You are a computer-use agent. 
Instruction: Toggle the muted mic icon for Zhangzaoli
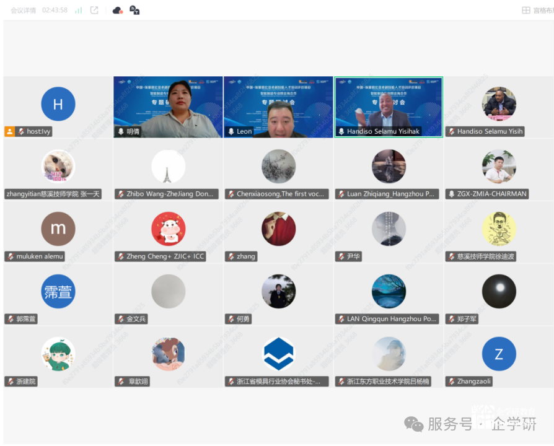click(451, 382)
